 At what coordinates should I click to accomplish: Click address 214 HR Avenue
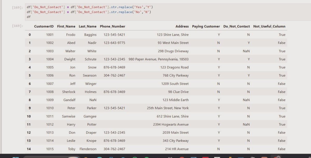[x=177, y=149]
